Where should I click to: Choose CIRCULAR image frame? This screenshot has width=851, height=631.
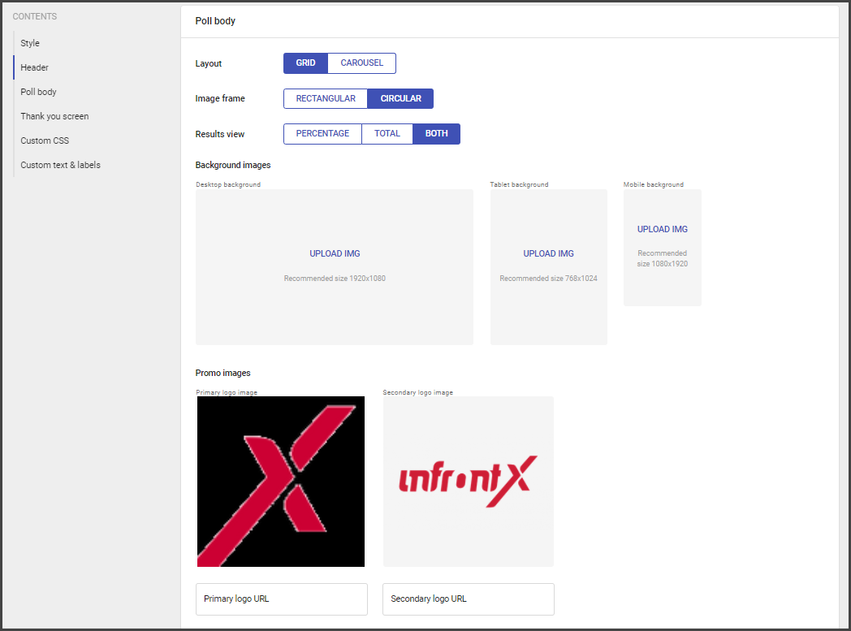[400, 98]
